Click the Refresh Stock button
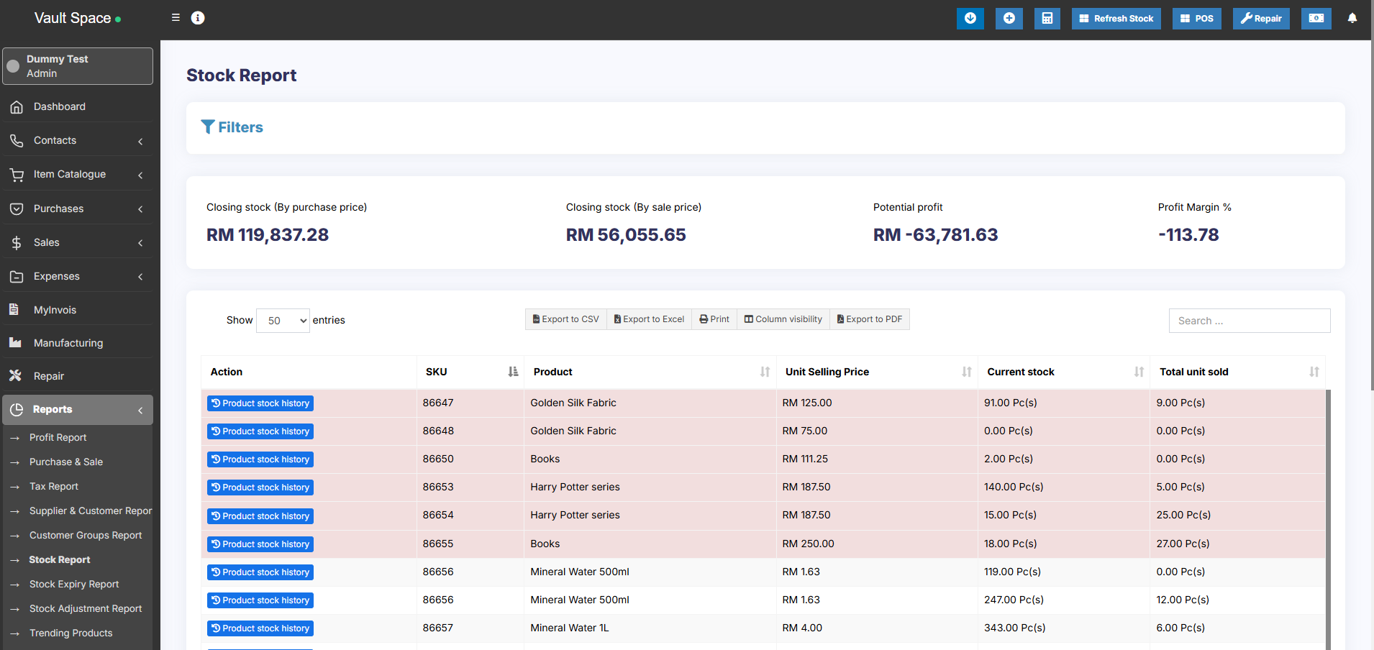 [1116, 19]
